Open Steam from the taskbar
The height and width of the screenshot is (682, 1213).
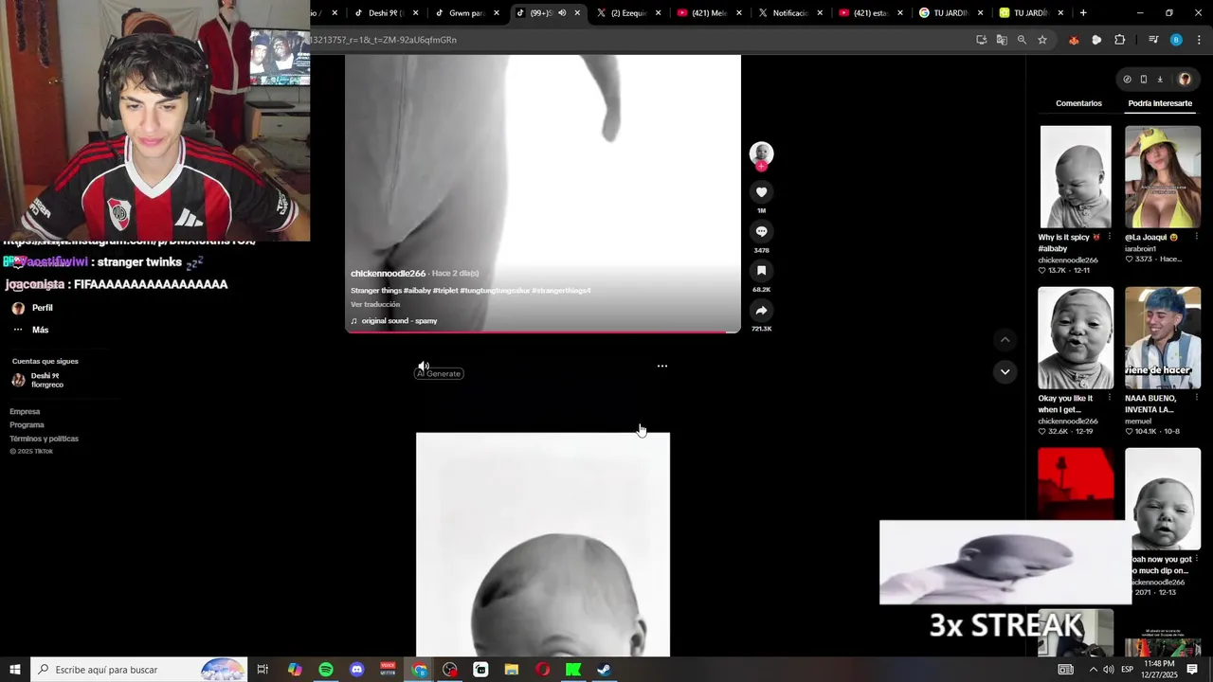pos(604,670)
